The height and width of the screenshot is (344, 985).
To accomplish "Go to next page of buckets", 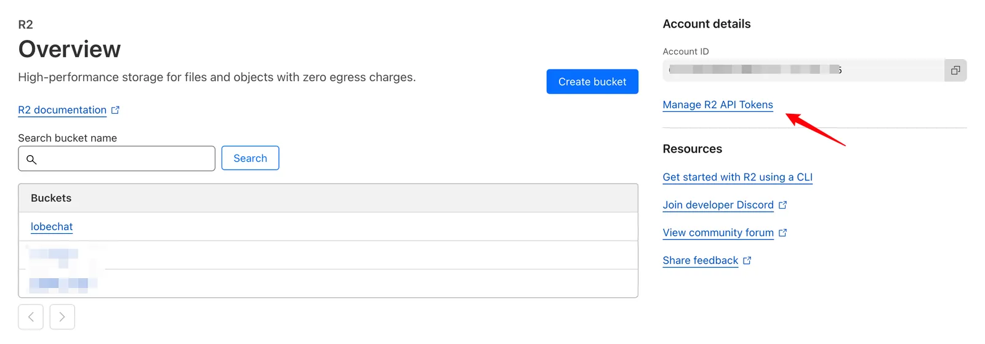I will click(62, 317).
